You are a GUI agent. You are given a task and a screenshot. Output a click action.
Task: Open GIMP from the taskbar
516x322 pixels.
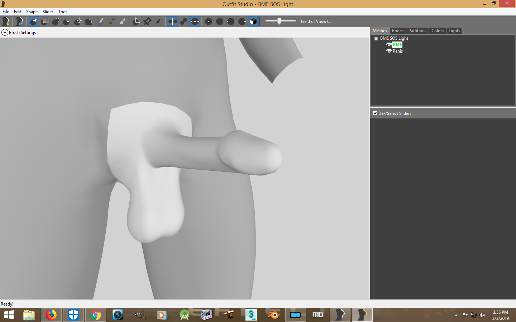(x=140, y=315)
